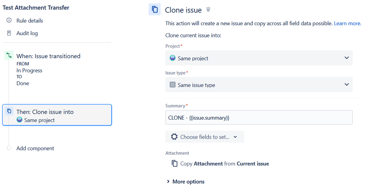
Task: Follow the Learn more link
Action: (x=347, y=23)
